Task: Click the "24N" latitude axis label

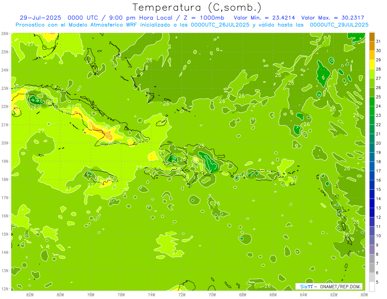Action: pos(5,70)
